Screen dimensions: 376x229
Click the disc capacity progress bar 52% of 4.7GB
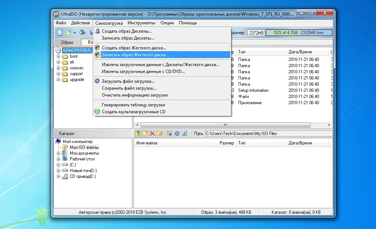[x=299, y=33]
